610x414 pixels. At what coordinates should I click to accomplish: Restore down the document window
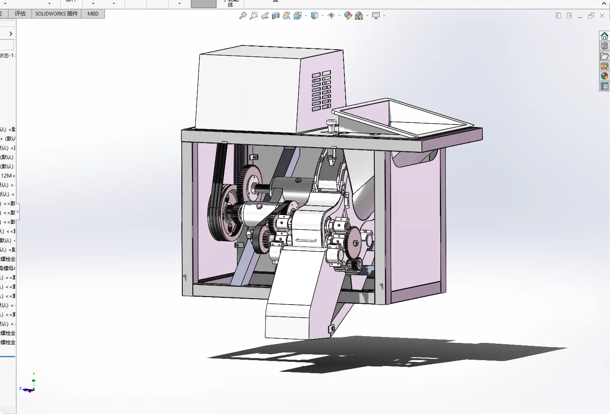[x=591, y=16]
